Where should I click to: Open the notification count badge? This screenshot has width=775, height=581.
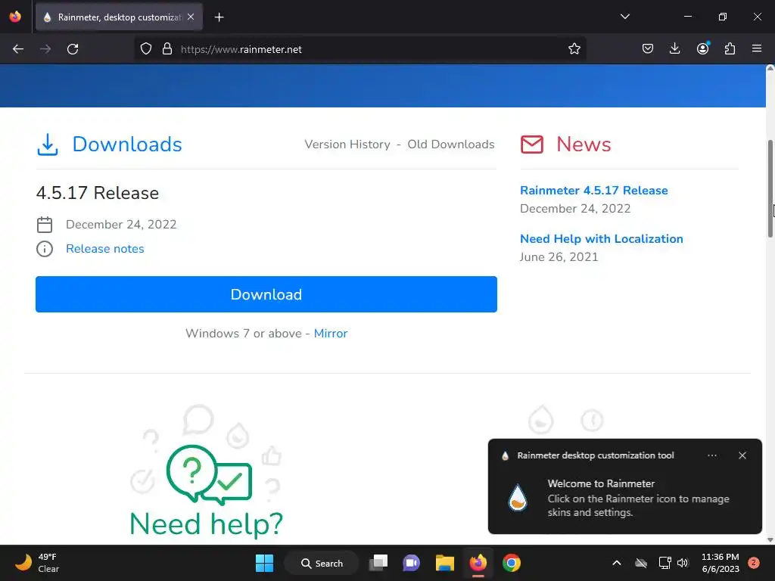pyautogui.click(x=754, y=563)
